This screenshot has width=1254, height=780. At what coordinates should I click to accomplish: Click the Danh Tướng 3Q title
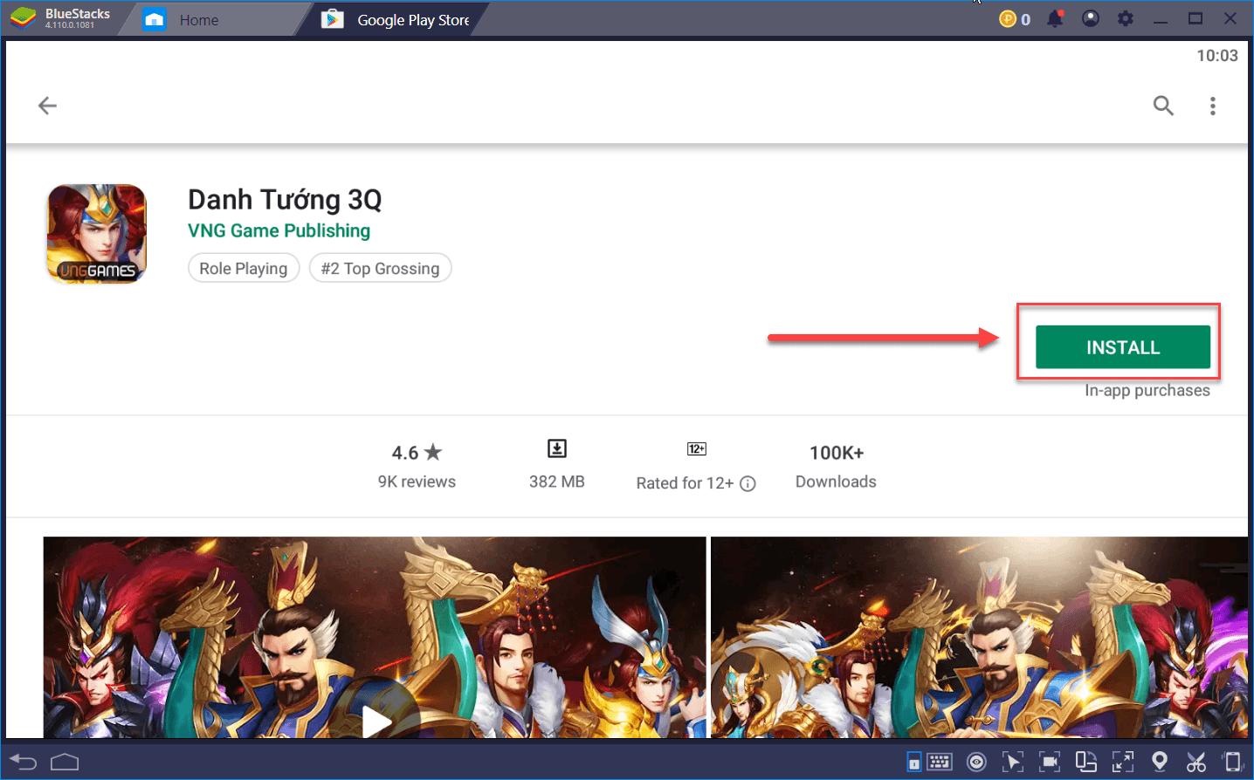click(x=285, y=200)
